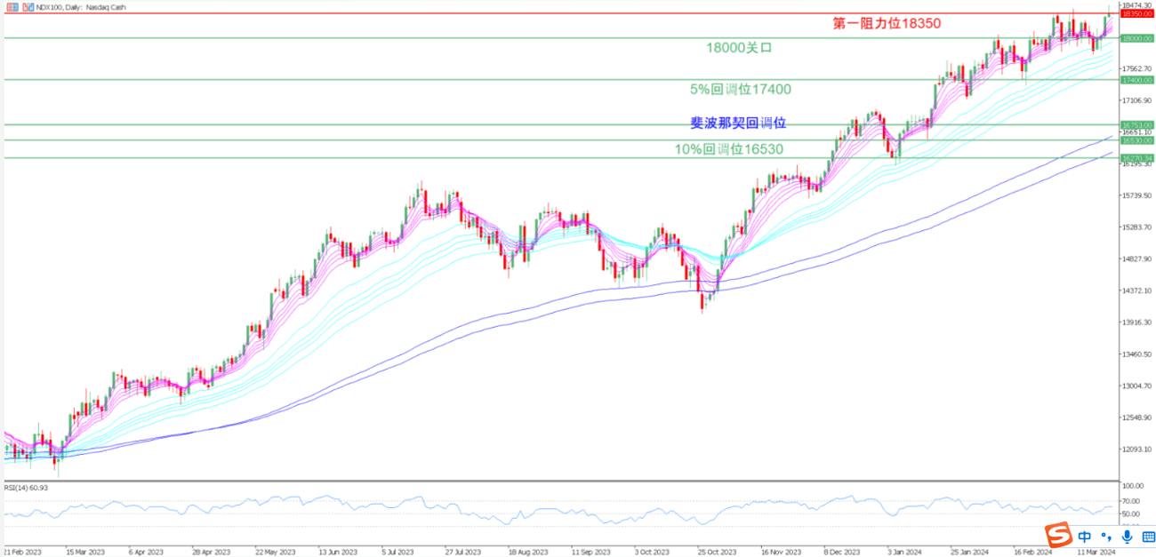Toggle Chinese input mode 中 button

coord(1084,537)
